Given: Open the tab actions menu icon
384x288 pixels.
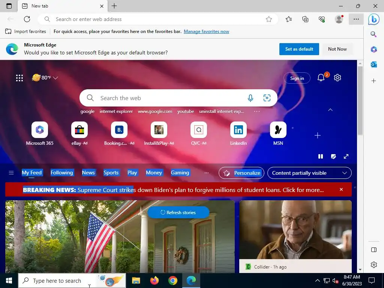Looking at the screenshot, I should [x=9, y=6].
